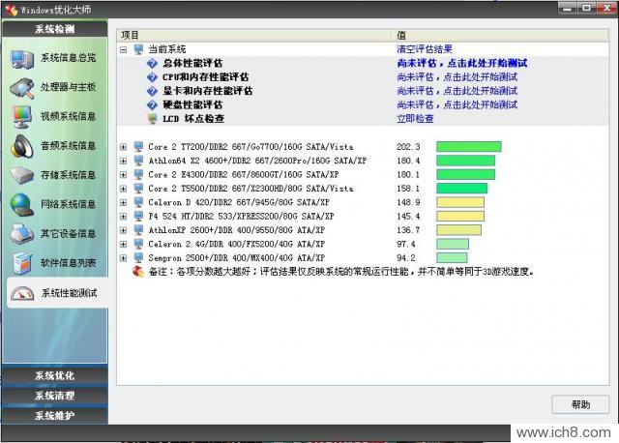
Task: Start the 总体性能评估 test link
Action: [462, 63]
